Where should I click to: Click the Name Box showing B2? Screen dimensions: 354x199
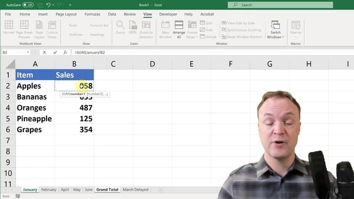pos(14,53)
